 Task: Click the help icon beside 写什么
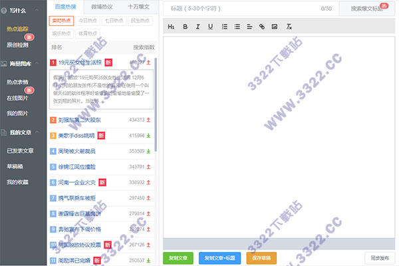coord(4,11)
